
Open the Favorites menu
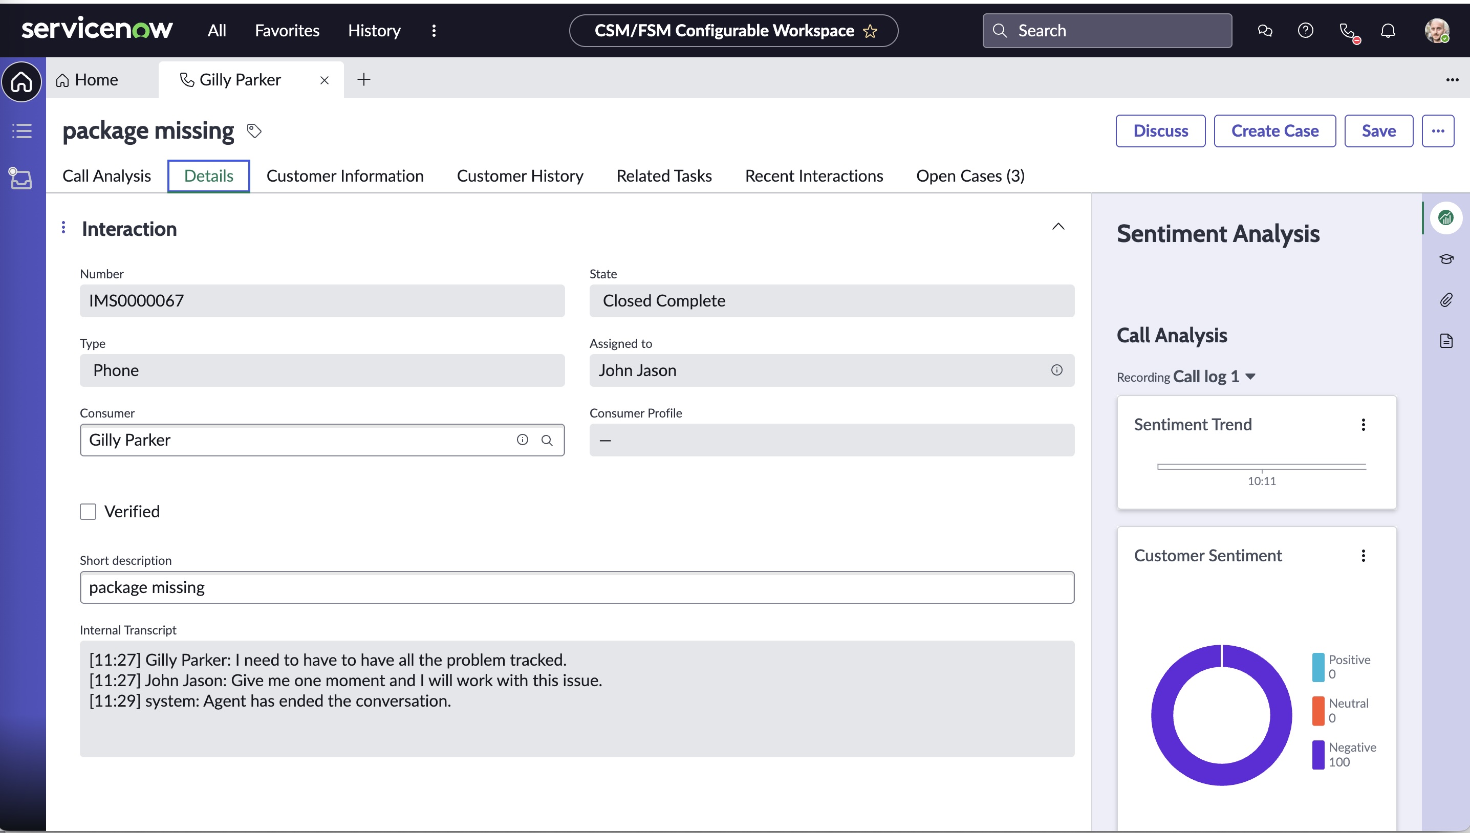coord(287,30)
